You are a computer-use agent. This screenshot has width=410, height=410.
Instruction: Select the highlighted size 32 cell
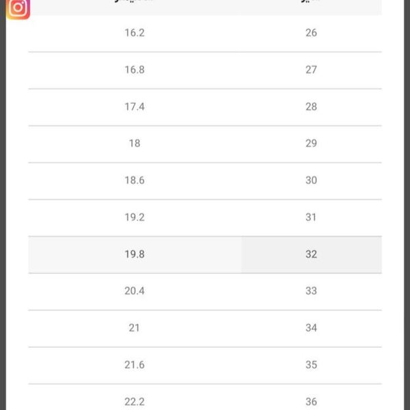pyautogui.click(x=311, y=254)
